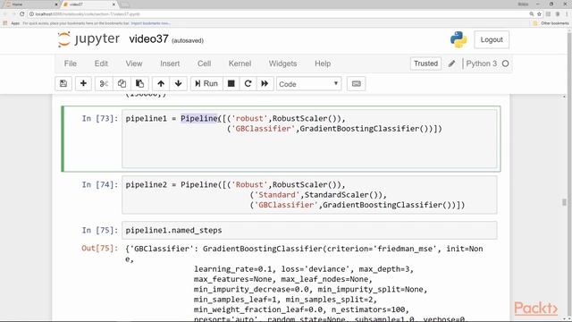Screen dimensions: 572x322
Task: Paste cells below icon
Action: [x=139, y=83]
